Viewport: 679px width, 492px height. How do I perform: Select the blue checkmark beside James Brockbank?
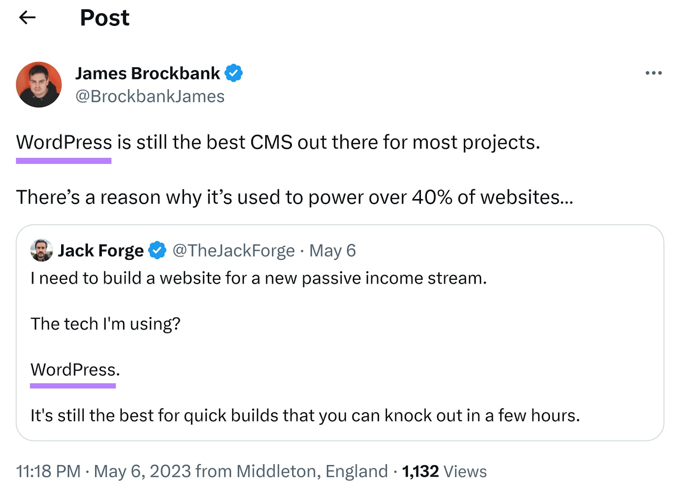click(x=234, y=73)
